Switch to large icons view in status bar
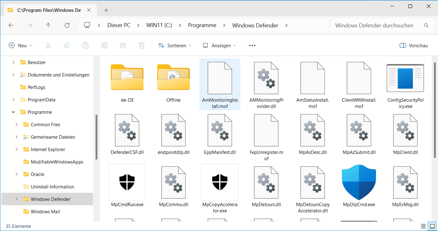The width and height of the screenshot is (438, 231). pyautogui.click(x=432, y=226)
